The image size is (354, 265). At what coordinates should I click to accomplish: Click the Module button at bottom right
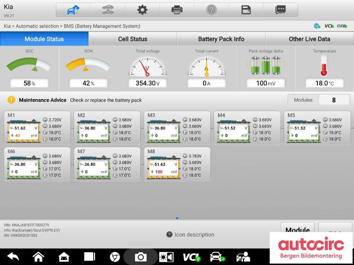297,230
